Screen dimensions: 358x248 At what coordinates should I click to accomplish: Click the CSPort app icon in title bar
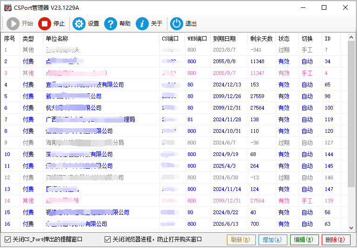8,7
